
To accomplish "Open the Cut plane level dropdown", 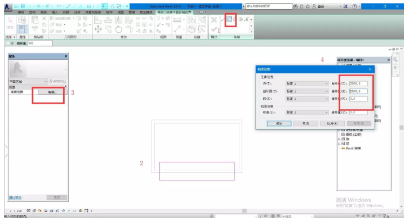I will point(307,91).
